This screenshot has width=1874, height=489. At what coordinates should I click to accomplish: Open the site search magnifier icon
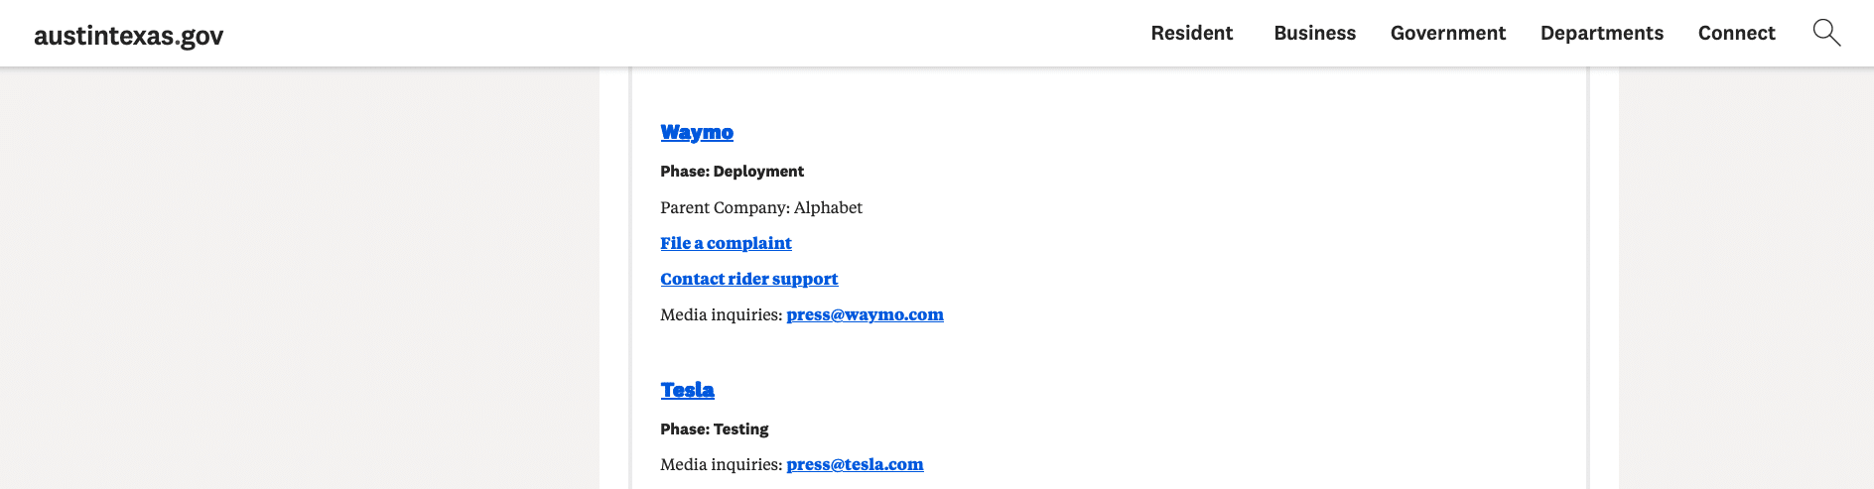pos(1826,33)
